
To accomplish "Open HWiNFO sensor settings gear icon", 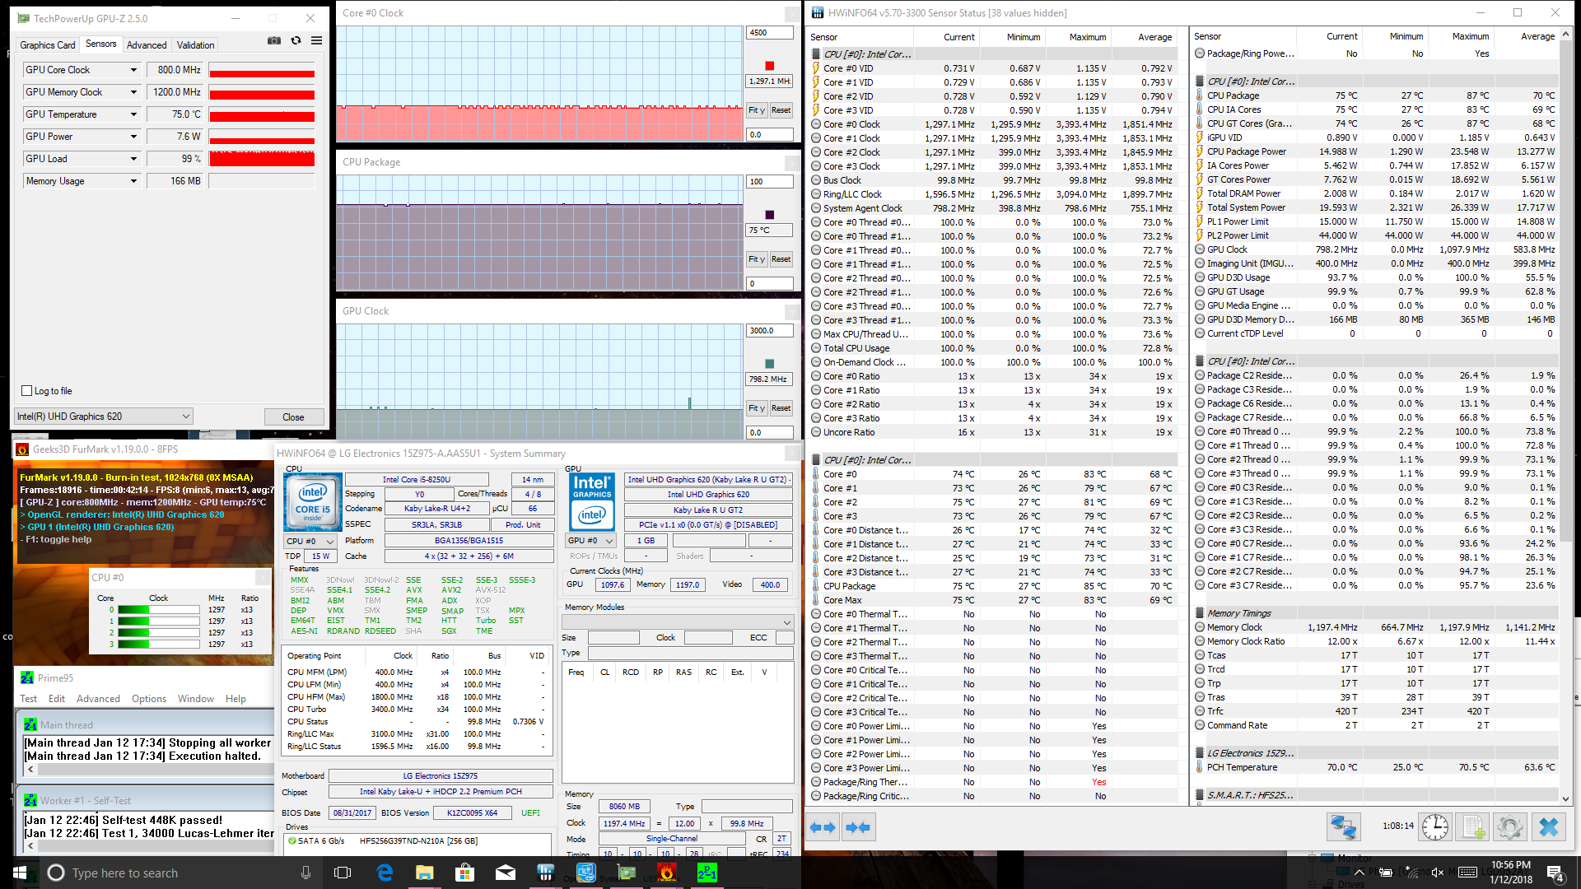I will coord(1510,826).
